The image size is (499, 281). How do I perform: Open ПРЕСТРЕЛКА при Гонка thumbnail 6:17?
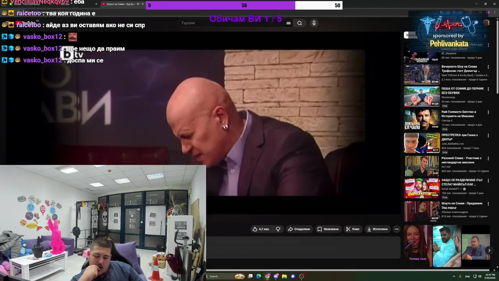coord(422,142)
